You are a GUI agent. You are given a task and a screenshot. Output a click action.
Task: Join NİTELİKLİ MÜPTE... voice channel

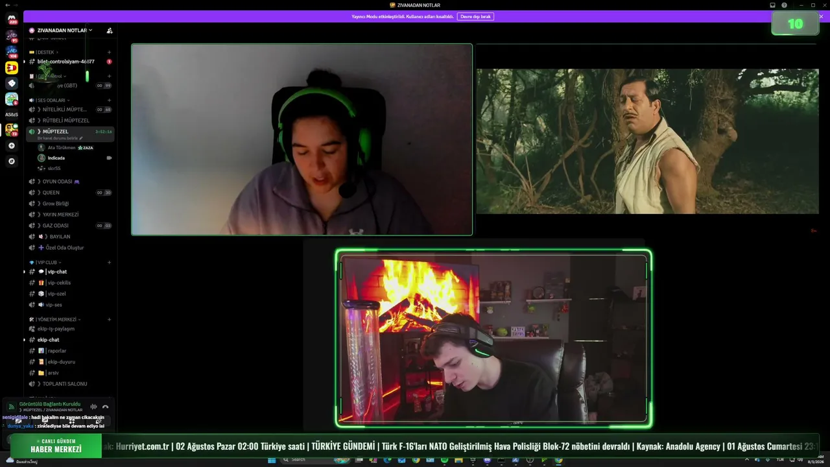pyautogui.click(x=70, y=110)
